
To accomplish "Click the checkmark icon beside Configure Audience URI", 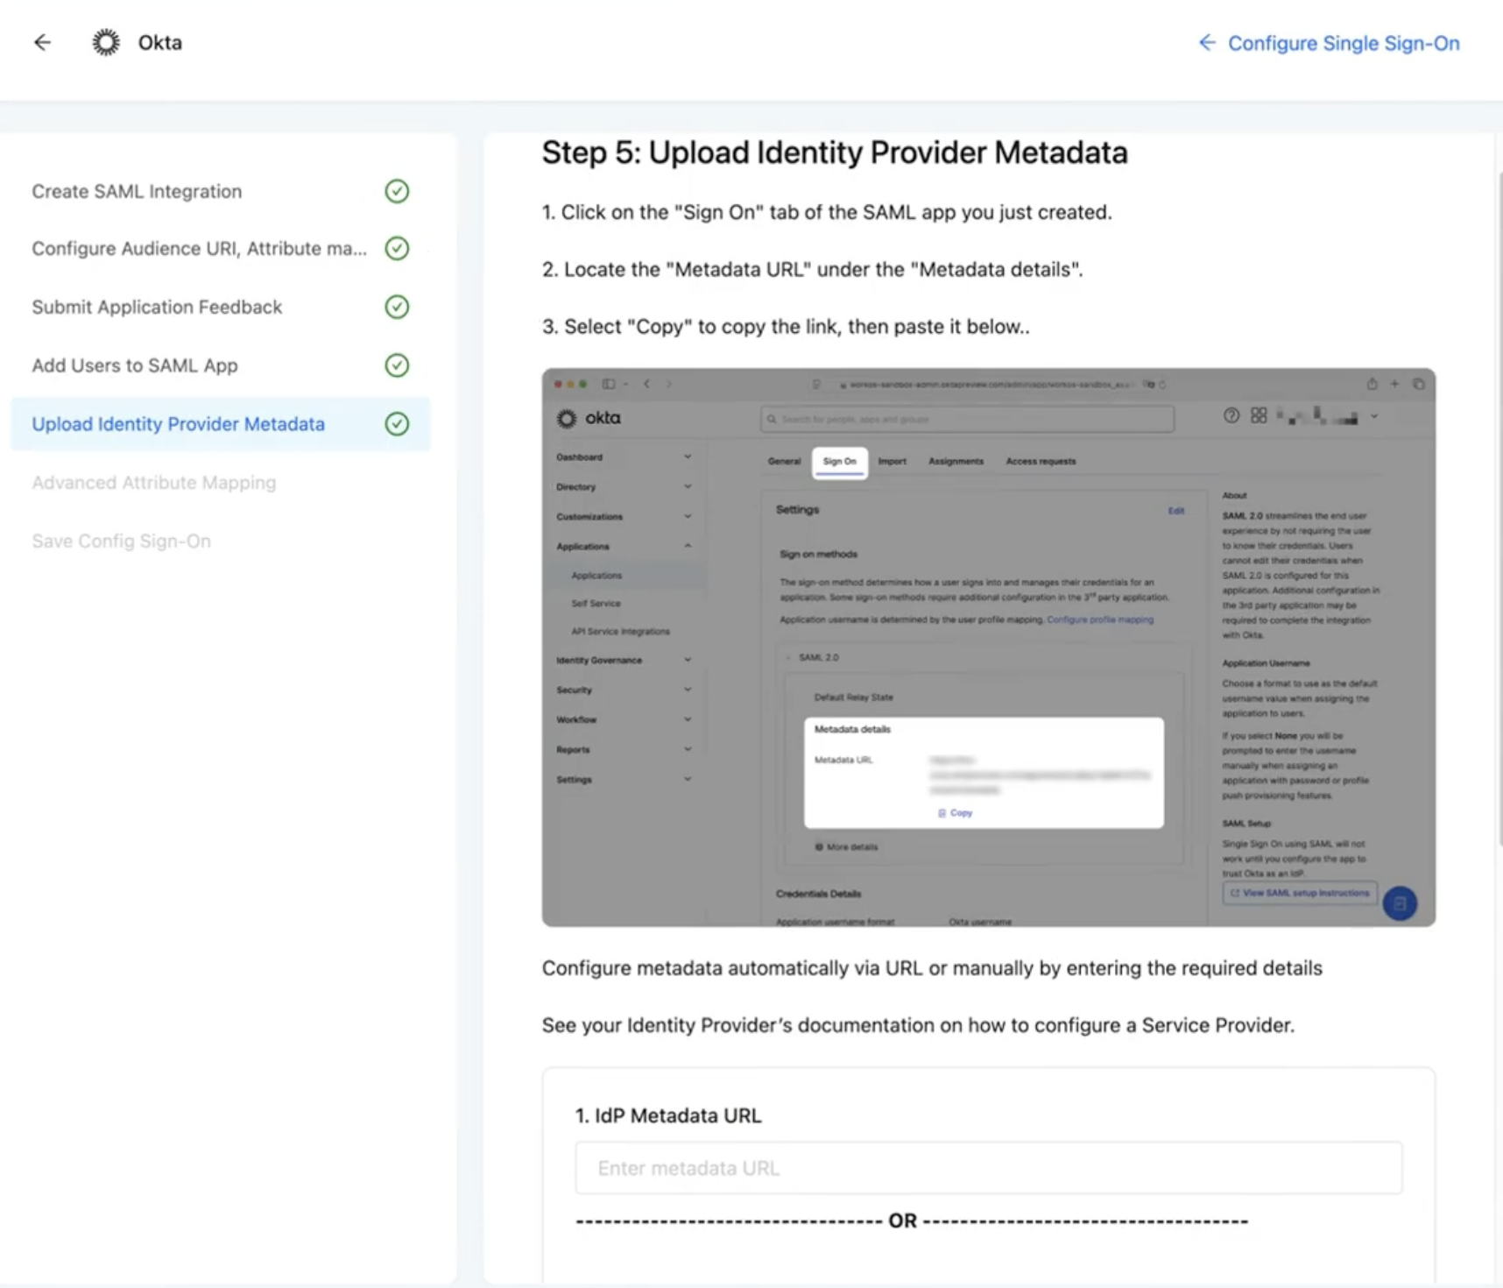I will click(x=397, y=249).
